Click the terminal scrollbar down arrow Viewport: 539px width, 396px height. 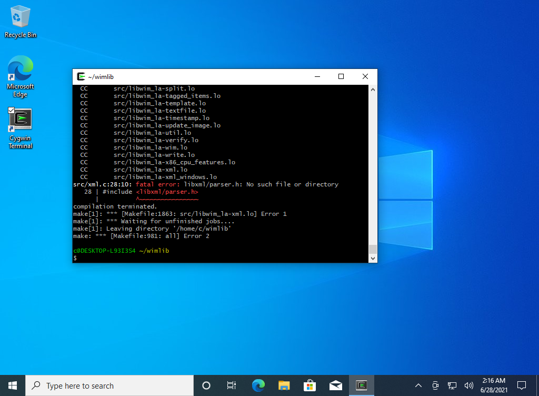pos(373,259)
